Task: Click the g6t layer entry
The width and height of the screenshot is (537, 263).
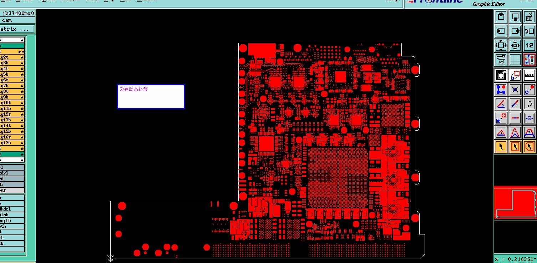Action: click(12, 80)
